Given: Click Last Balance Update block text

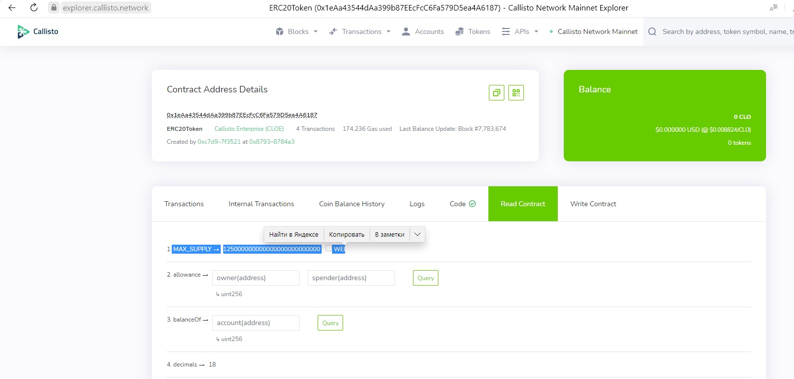Looking at the screenshot, I should 453,129.
